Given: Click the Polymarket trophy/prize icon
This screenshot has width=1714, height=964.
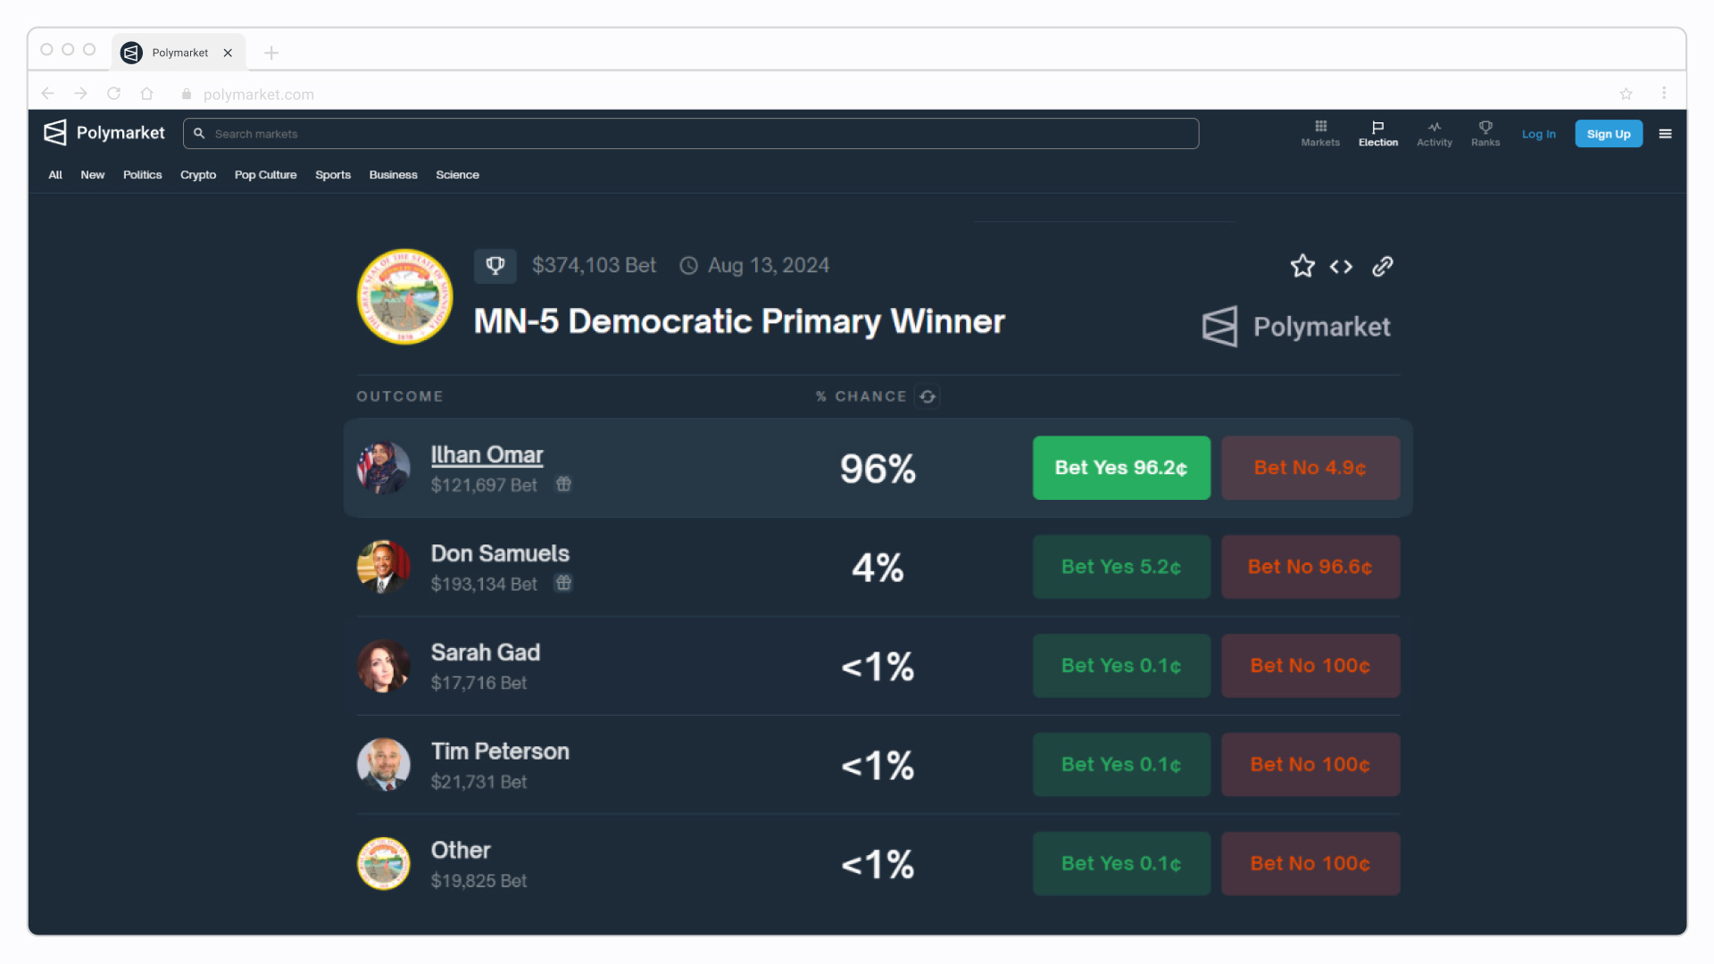Looking at the screenshot, I should tap(495, 265).
